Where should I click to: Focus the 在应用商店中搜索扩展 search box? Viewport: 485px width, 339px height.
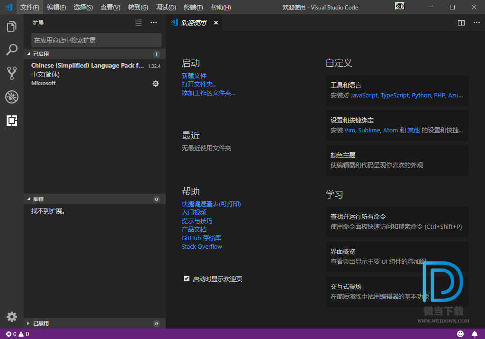tap(96, 40)
